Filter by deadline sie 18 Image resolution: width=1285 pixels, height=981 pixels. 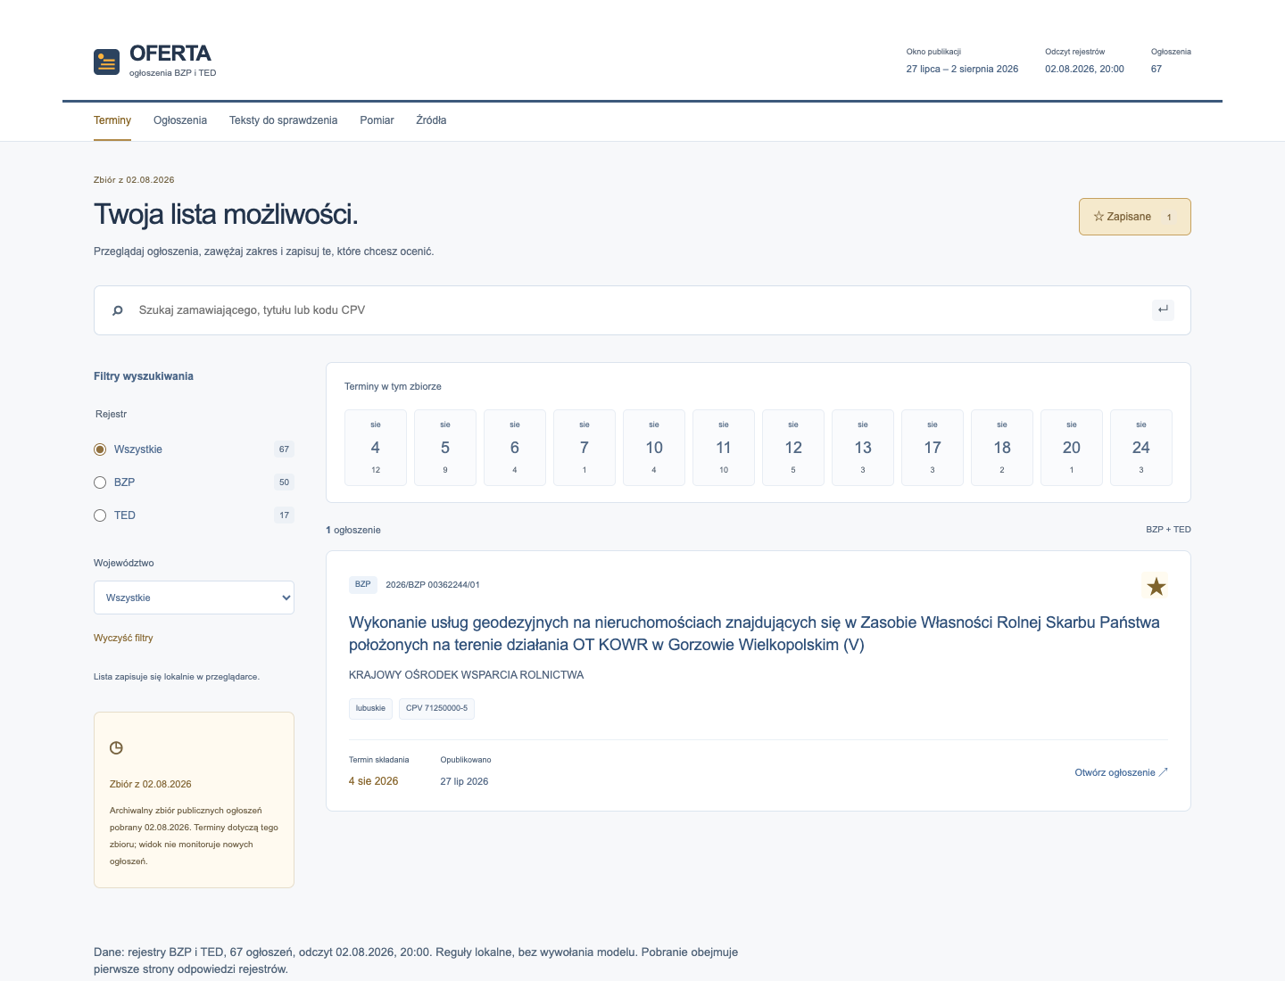[1002, 448]
